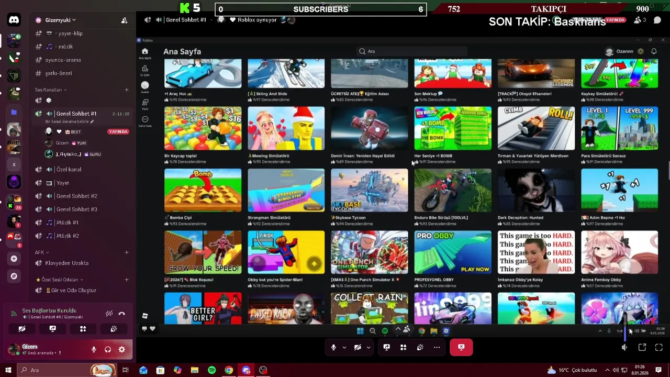Create channel plus next to Ses Kanalları
Screen dimensions: 670x377
tap(127, 90)
